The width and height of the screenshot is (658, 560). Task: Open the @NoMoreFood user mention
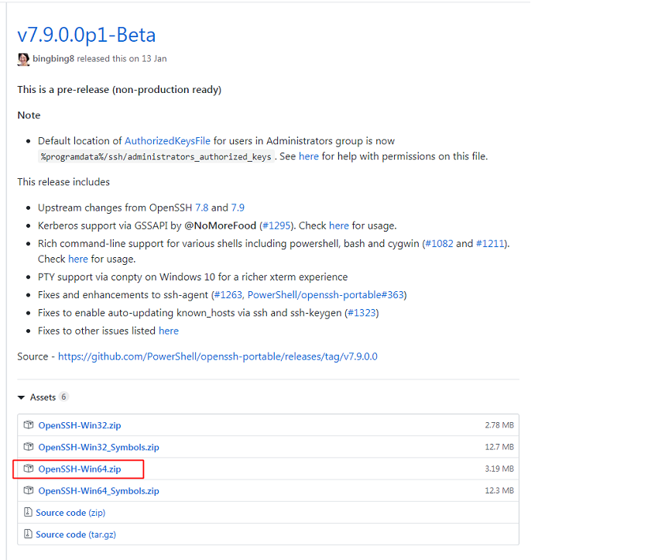[221, 226]
